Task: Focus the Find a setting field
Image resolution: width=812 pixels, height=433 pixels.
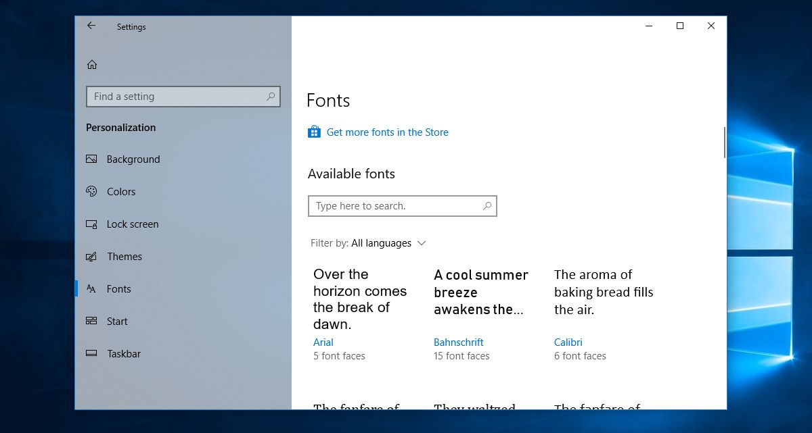Action: [183, 97]
